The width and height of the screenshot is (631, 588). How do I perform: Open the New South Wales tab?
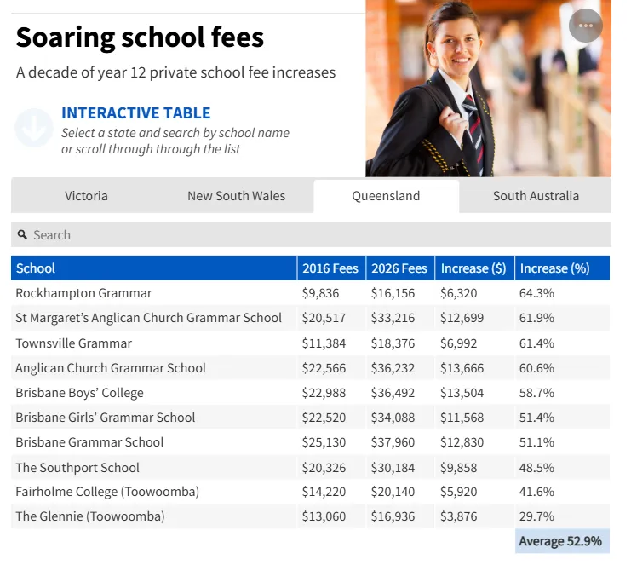tap(236, 196)
